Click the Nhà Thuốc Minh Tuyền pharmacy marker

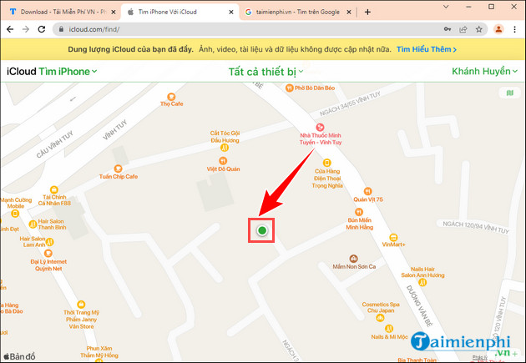point(320,128)
